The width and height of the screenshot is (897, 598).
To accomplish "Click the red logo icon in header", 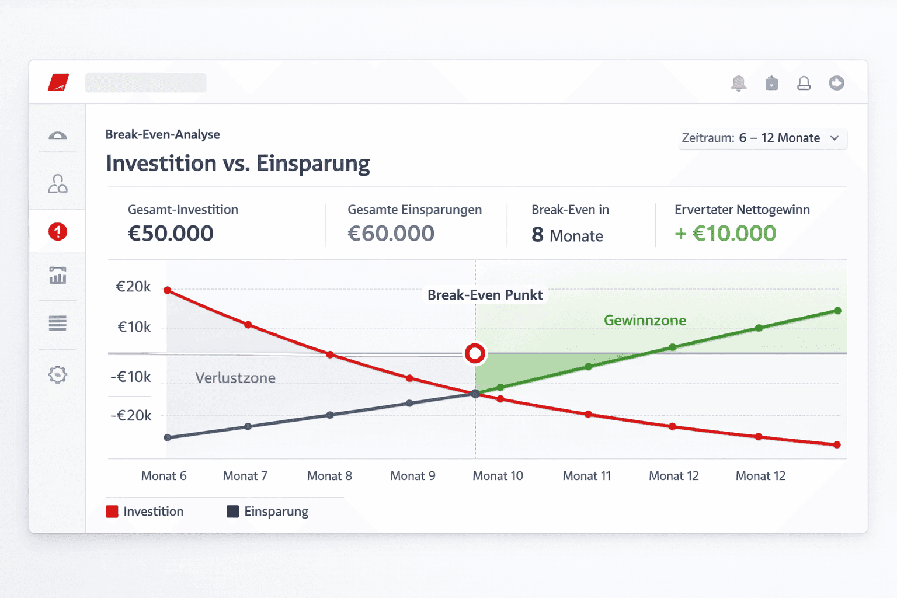I will (x=58, y=82).
